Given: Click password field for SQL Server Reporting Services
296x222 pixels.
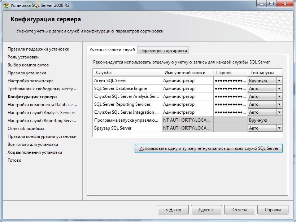Looking at the screenshot, I should (231, 104).
